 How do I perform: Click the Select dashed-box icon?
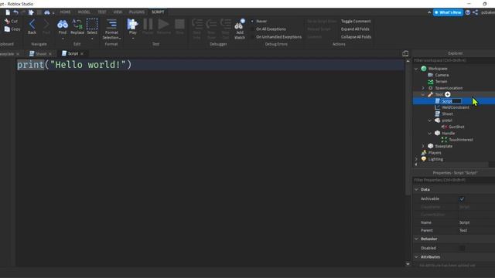tap(92, 24)
